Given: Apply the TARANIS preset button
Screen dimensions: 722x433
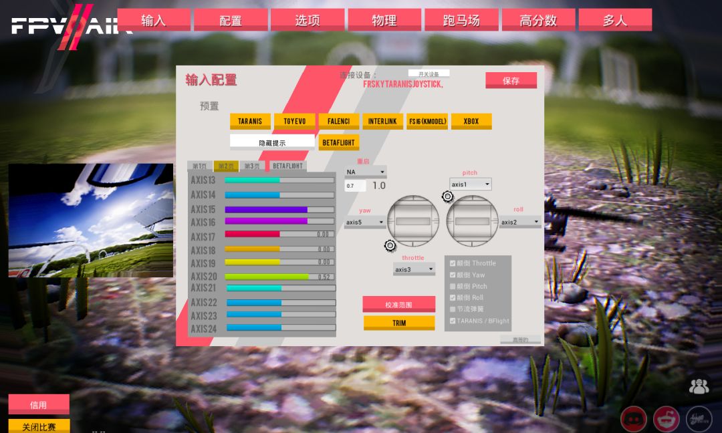Looking at the screenshot, I should (250, 122).
